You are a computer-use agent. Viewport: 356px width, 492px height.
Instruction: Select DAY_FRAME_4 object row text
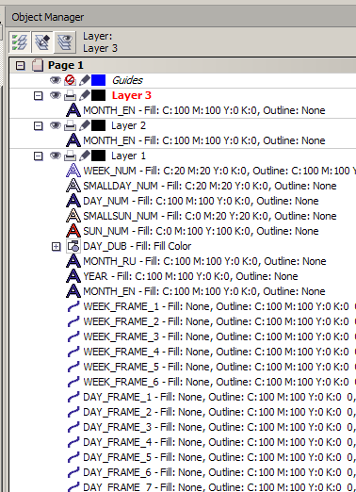[219, 442]
